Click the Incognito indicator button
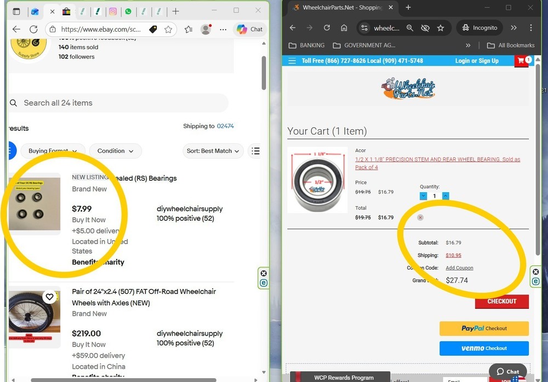Viewport: 548px width, 382px height. pyautogui.click(x=480, y=27)
